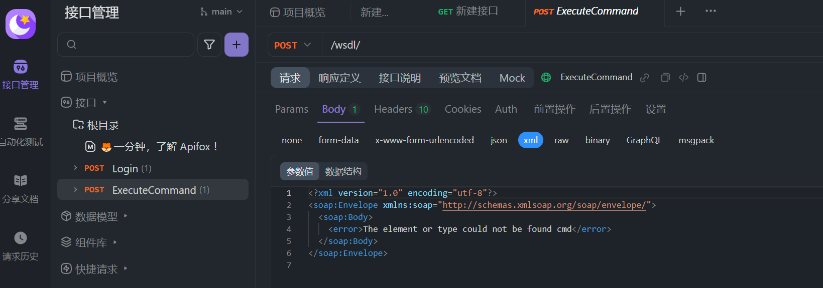Click the copy icon beside ExecuteCommand name
This screenshot has width=823, height=288.
click(665, 78)
